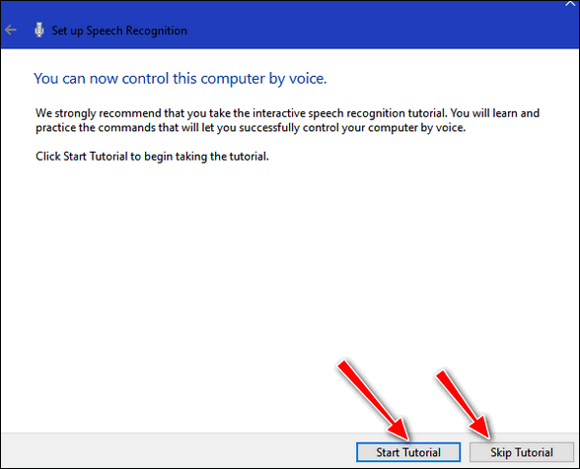Click the word 'successfully' in the body text
580x469 pixels.
(x=269, y=128)
